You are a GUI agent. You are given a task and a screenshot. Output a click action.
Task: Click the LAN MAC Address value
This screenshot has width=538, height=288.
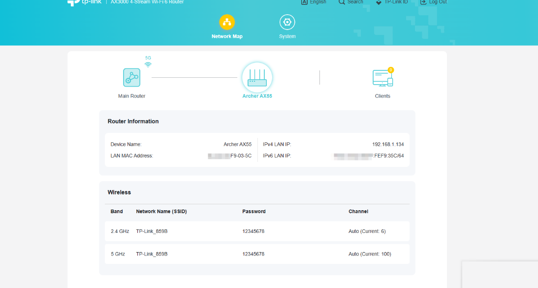(x=229, y=156)
